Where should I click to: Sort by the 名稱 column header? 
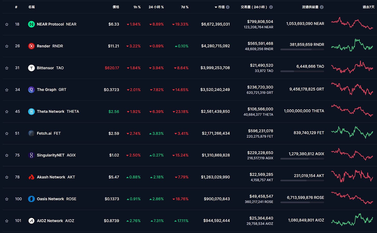pyautogui.click(x=31, y=7)
